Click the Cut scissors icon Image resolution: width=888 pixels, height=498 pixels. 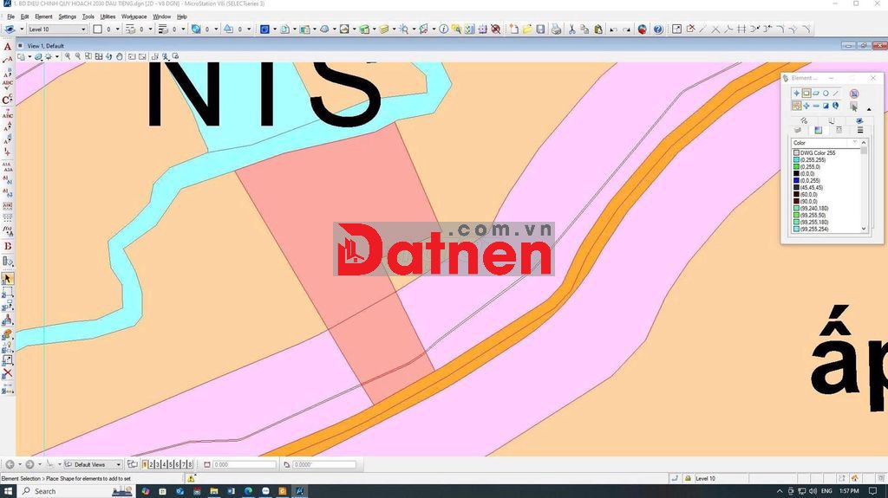coord(571,29)
